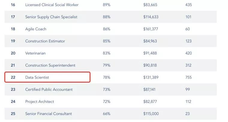Click the Agile Coach job title
Screen dimensions: 228x122
(x=36, y=29)
